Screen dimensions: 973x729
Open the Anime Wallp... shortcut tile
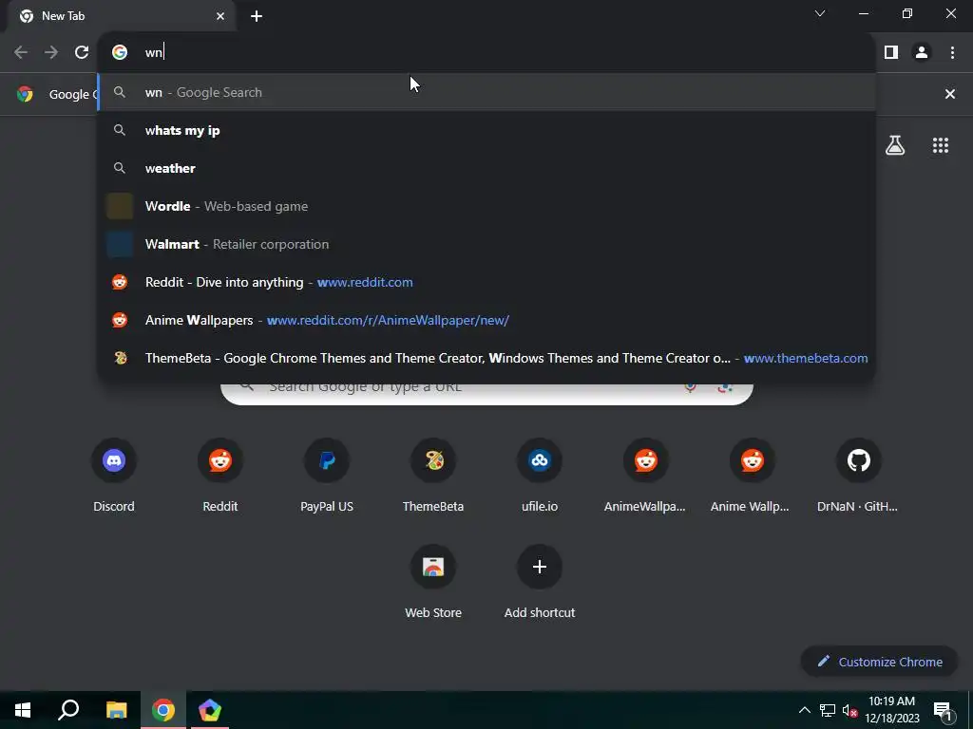[x=753, y=477]
